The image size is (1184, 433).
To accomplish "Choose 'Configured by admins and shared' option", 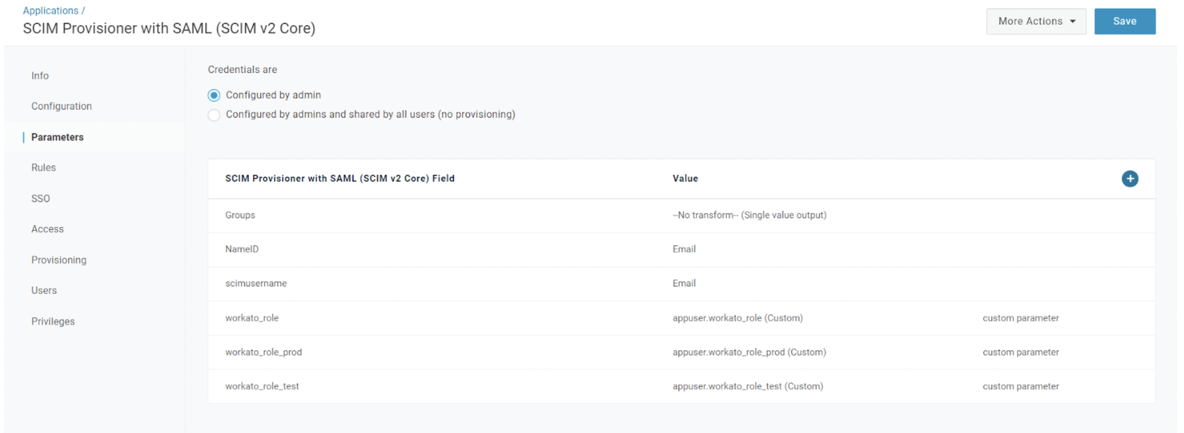I will [x=214, y=115].
